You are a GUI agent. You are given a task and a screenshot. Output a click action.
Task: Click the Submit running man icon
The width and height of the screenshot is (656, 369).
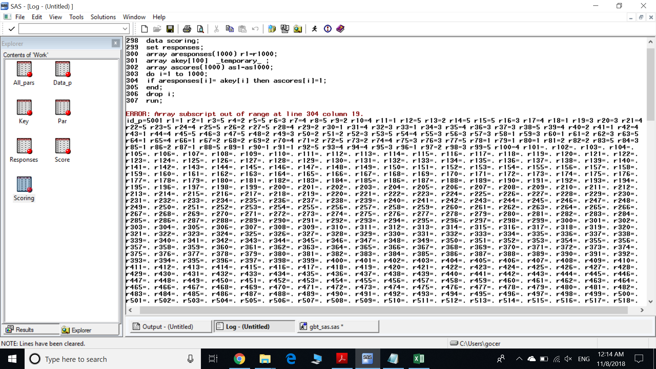tap(315, 29)
